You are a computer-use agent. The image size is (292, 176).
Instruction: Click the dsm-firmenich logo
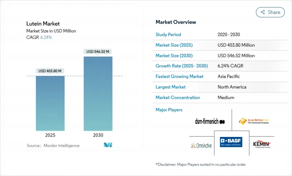pos(210,121)
